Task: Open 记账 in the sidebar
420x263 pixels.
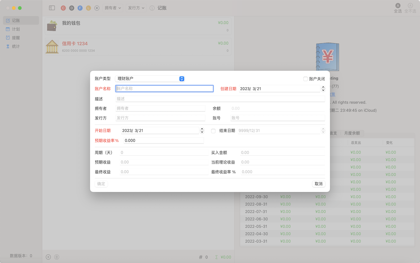Action: tap(21, 20)
